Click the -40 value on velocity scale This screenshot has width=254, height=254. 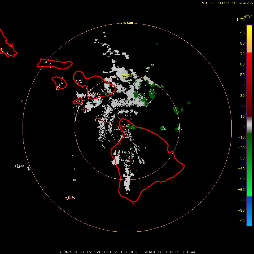point(241,169)
